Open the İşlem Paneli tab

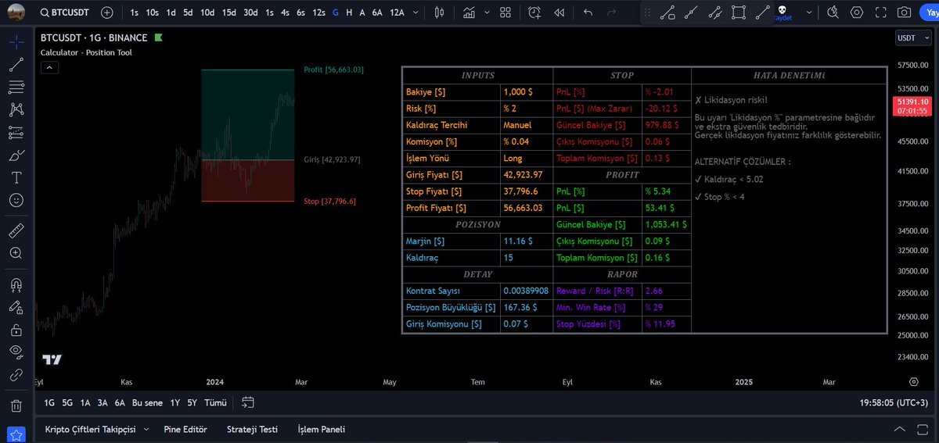tap(321, 429)
